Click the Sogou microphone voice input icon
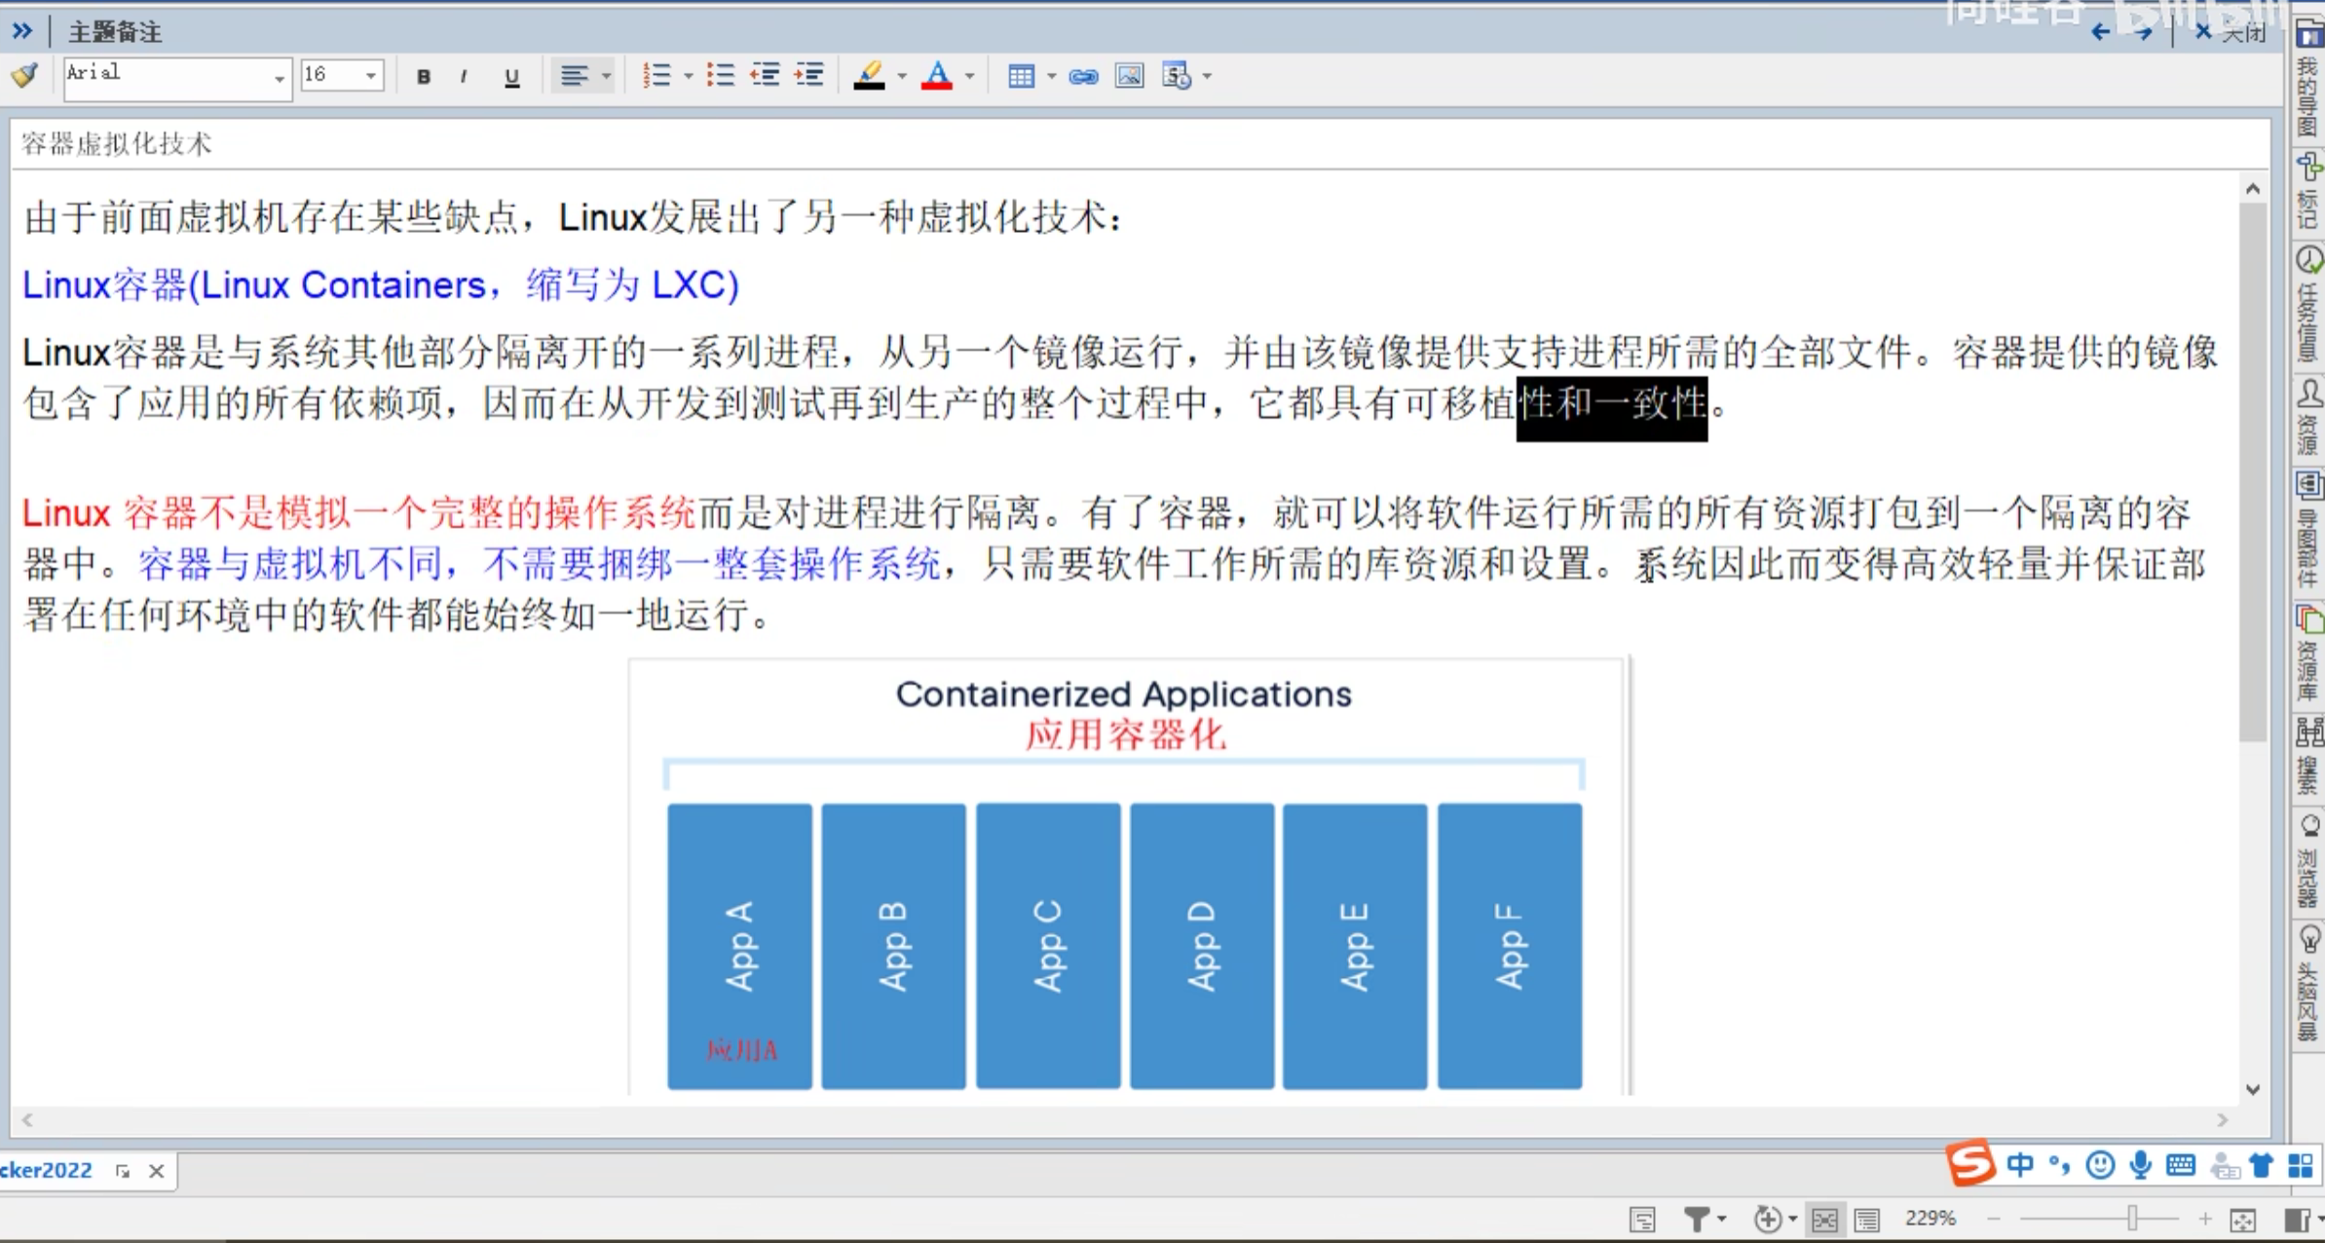2325x1243 pixels. (2140, 1165)
